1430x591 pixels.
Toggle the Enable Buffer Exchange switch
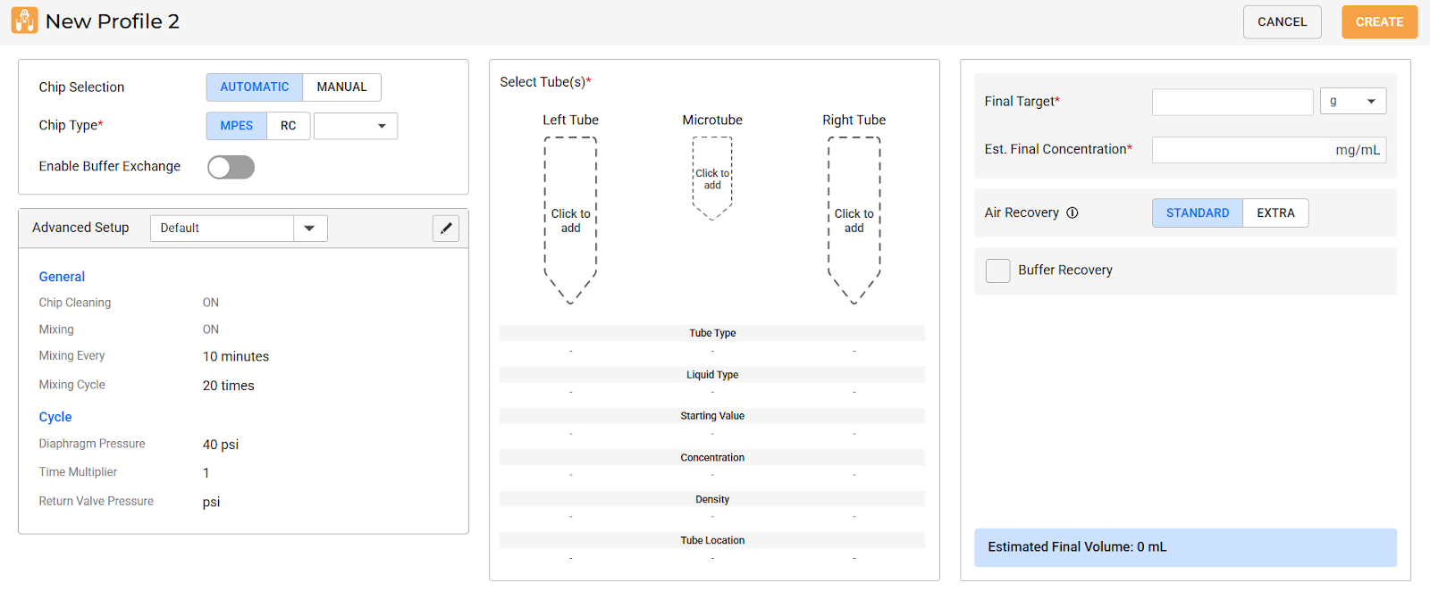[231, 167]
